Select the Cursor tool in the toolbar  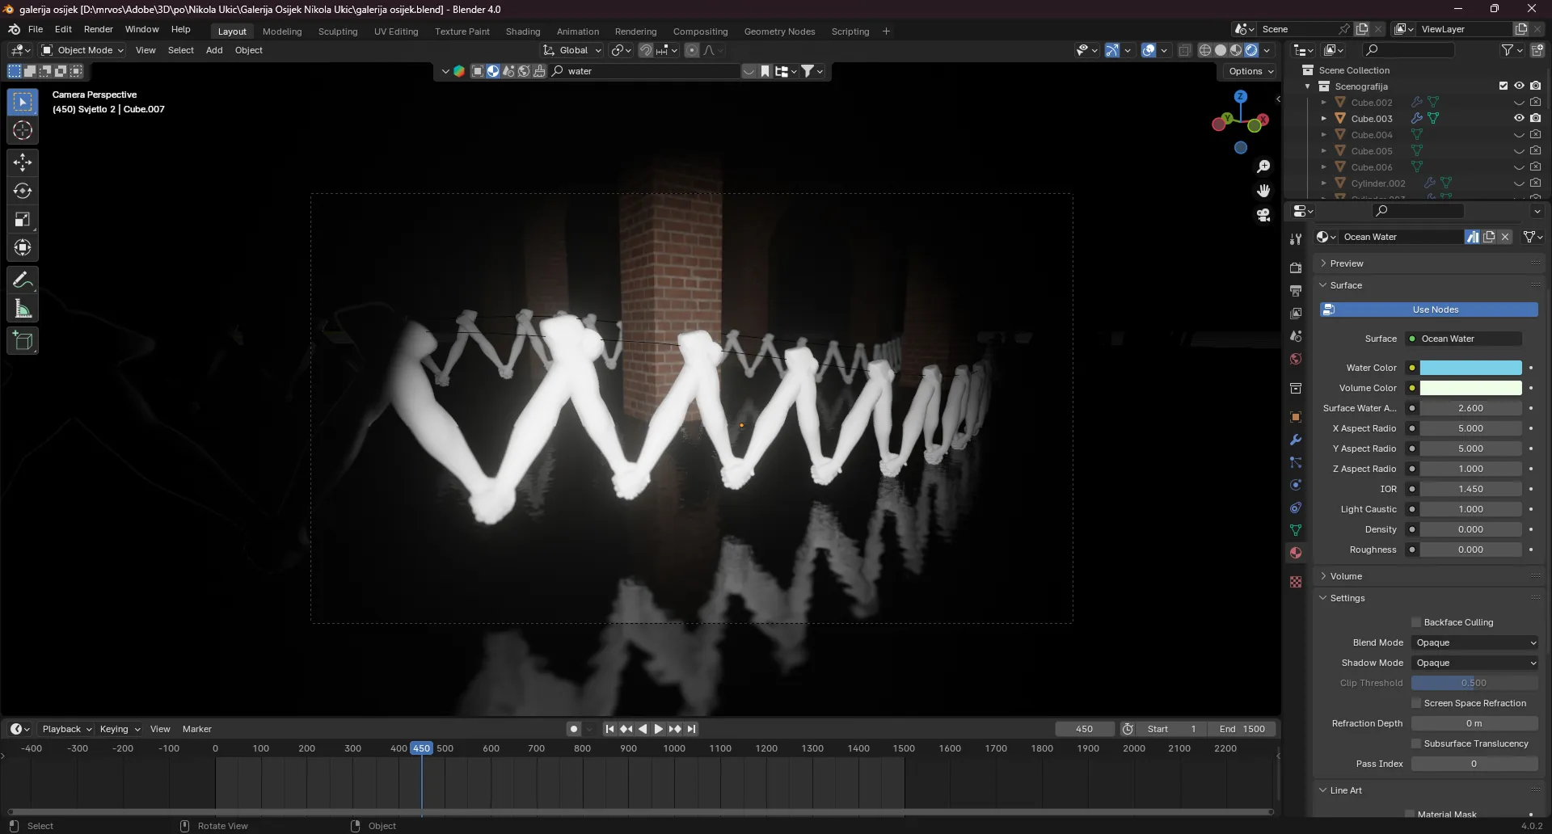tap(23, 130)
